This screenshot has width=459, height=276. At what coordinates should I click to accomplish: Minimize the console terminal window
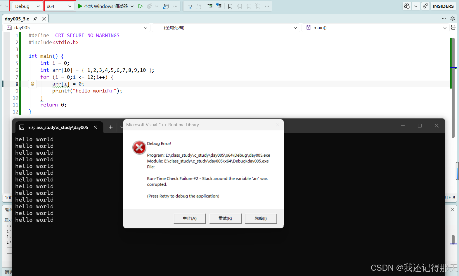click(403, 125)
